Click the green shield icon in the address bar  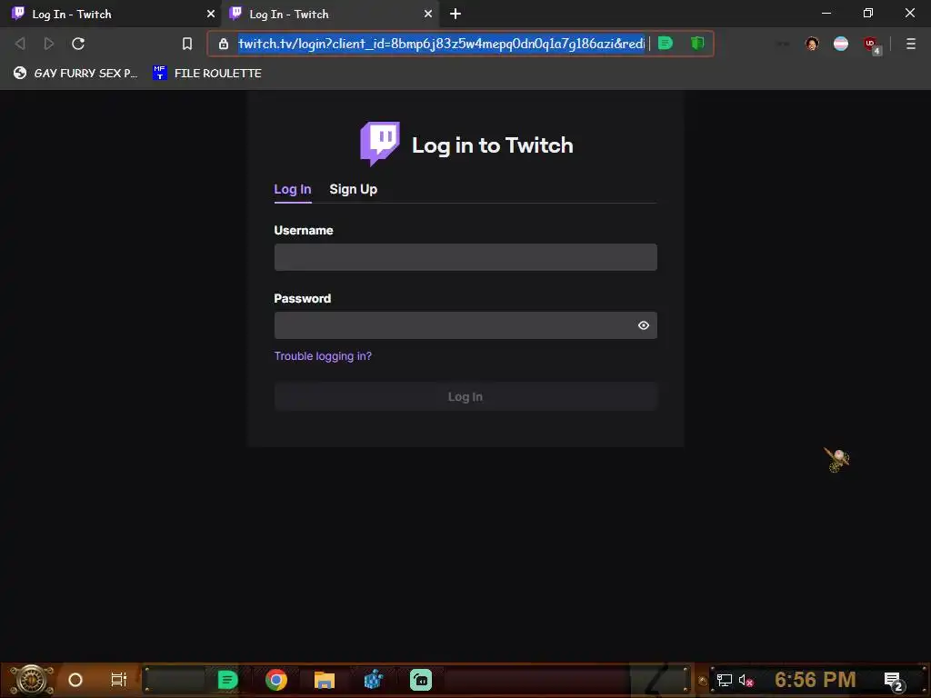pyautogui.click(x=697, y=43)
